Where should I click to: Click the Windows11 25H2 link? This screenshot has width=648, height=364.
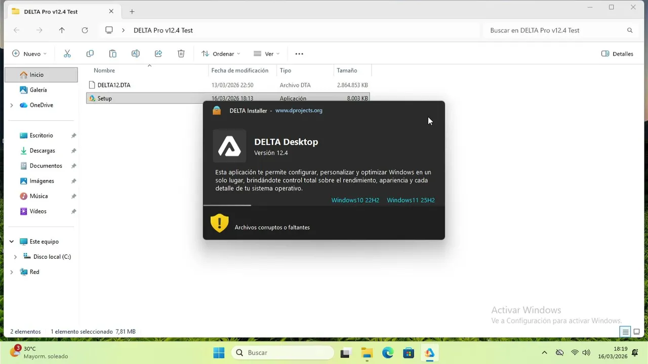pyautogui.click(x=411, y=200)
